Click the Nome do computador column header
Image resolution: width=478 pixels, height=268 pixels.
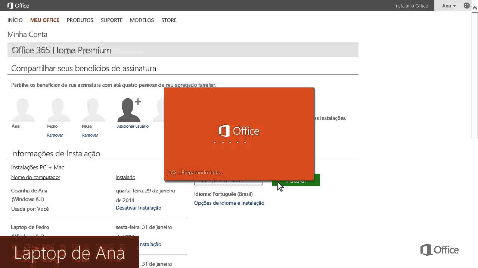35,177
